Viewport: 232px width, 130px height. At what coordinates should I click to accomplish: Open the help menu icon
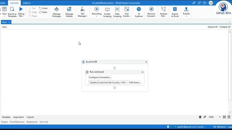(x=205, y=3)
